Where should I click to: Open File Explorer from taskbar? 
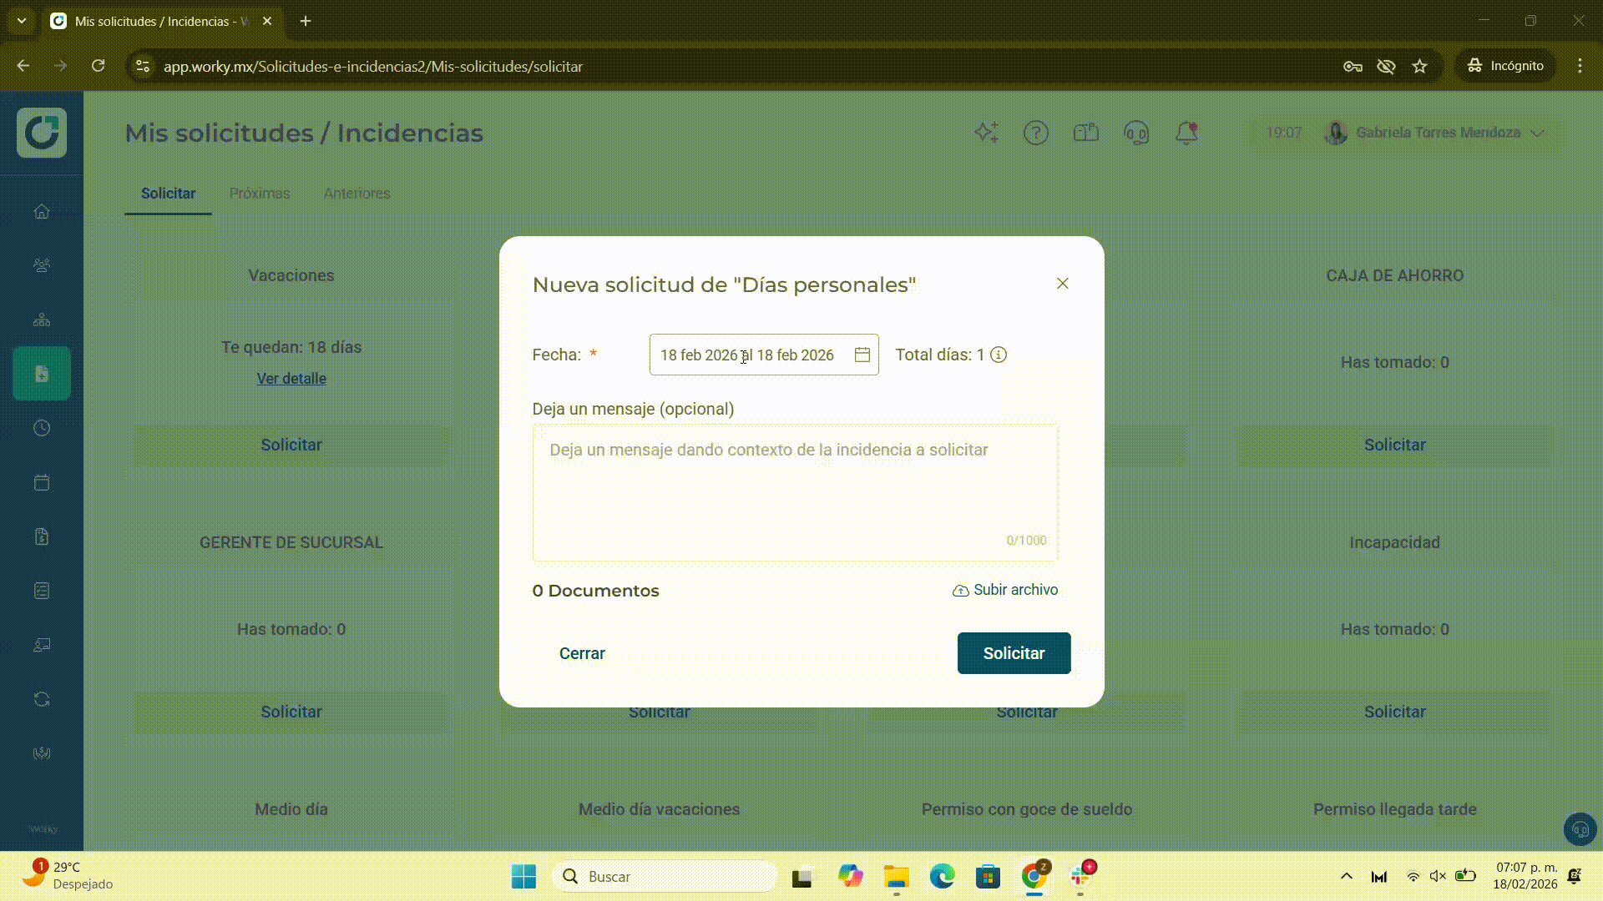[896, 877]
